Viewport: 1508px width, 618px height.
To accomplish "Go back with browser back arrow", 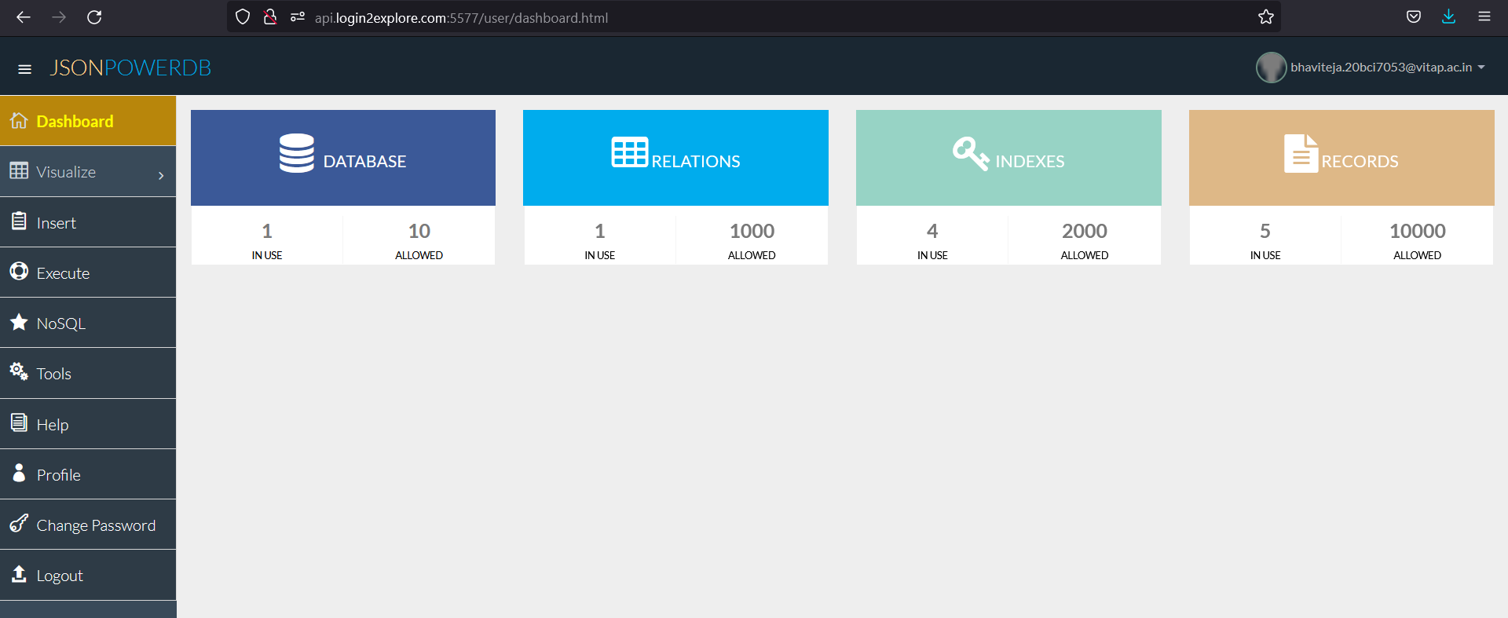I will [x=24, y=17].
